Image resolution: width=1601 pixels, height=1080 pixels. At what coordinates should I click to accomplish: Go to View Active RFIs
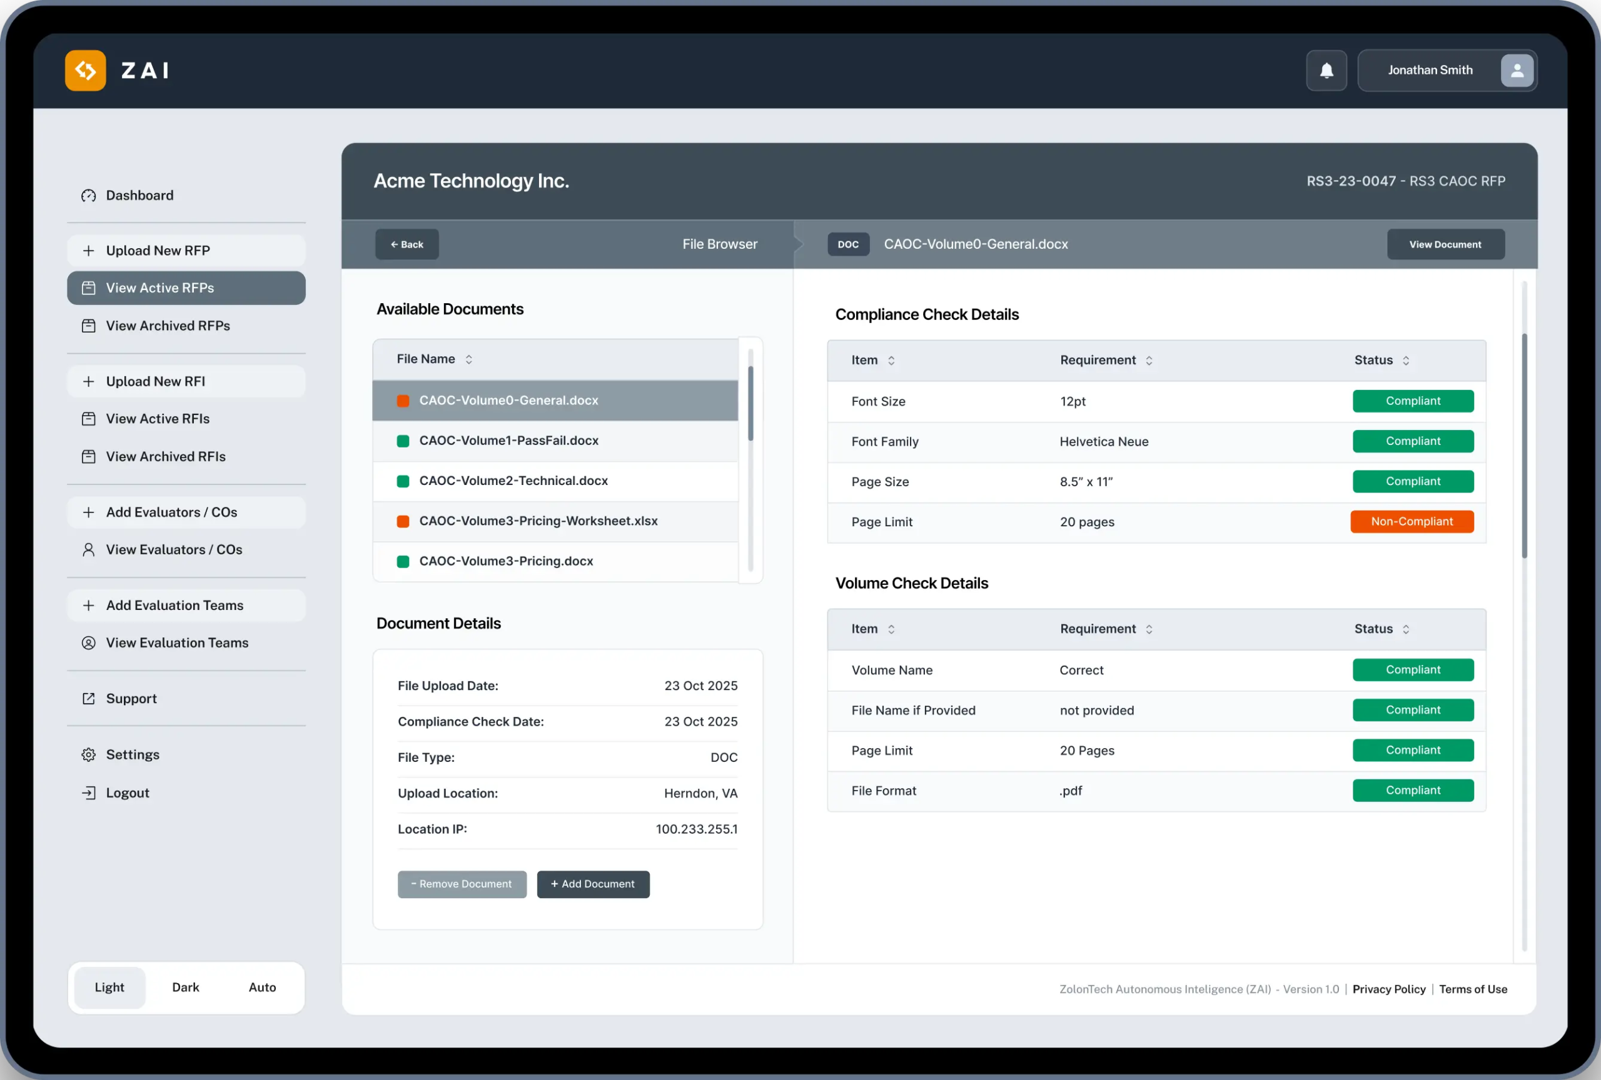click(158, 419)
